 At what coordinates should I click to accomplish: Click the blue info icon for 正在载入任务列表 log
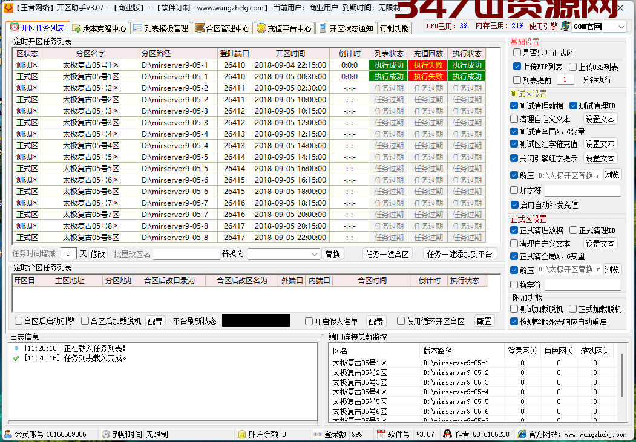[16, 348]
